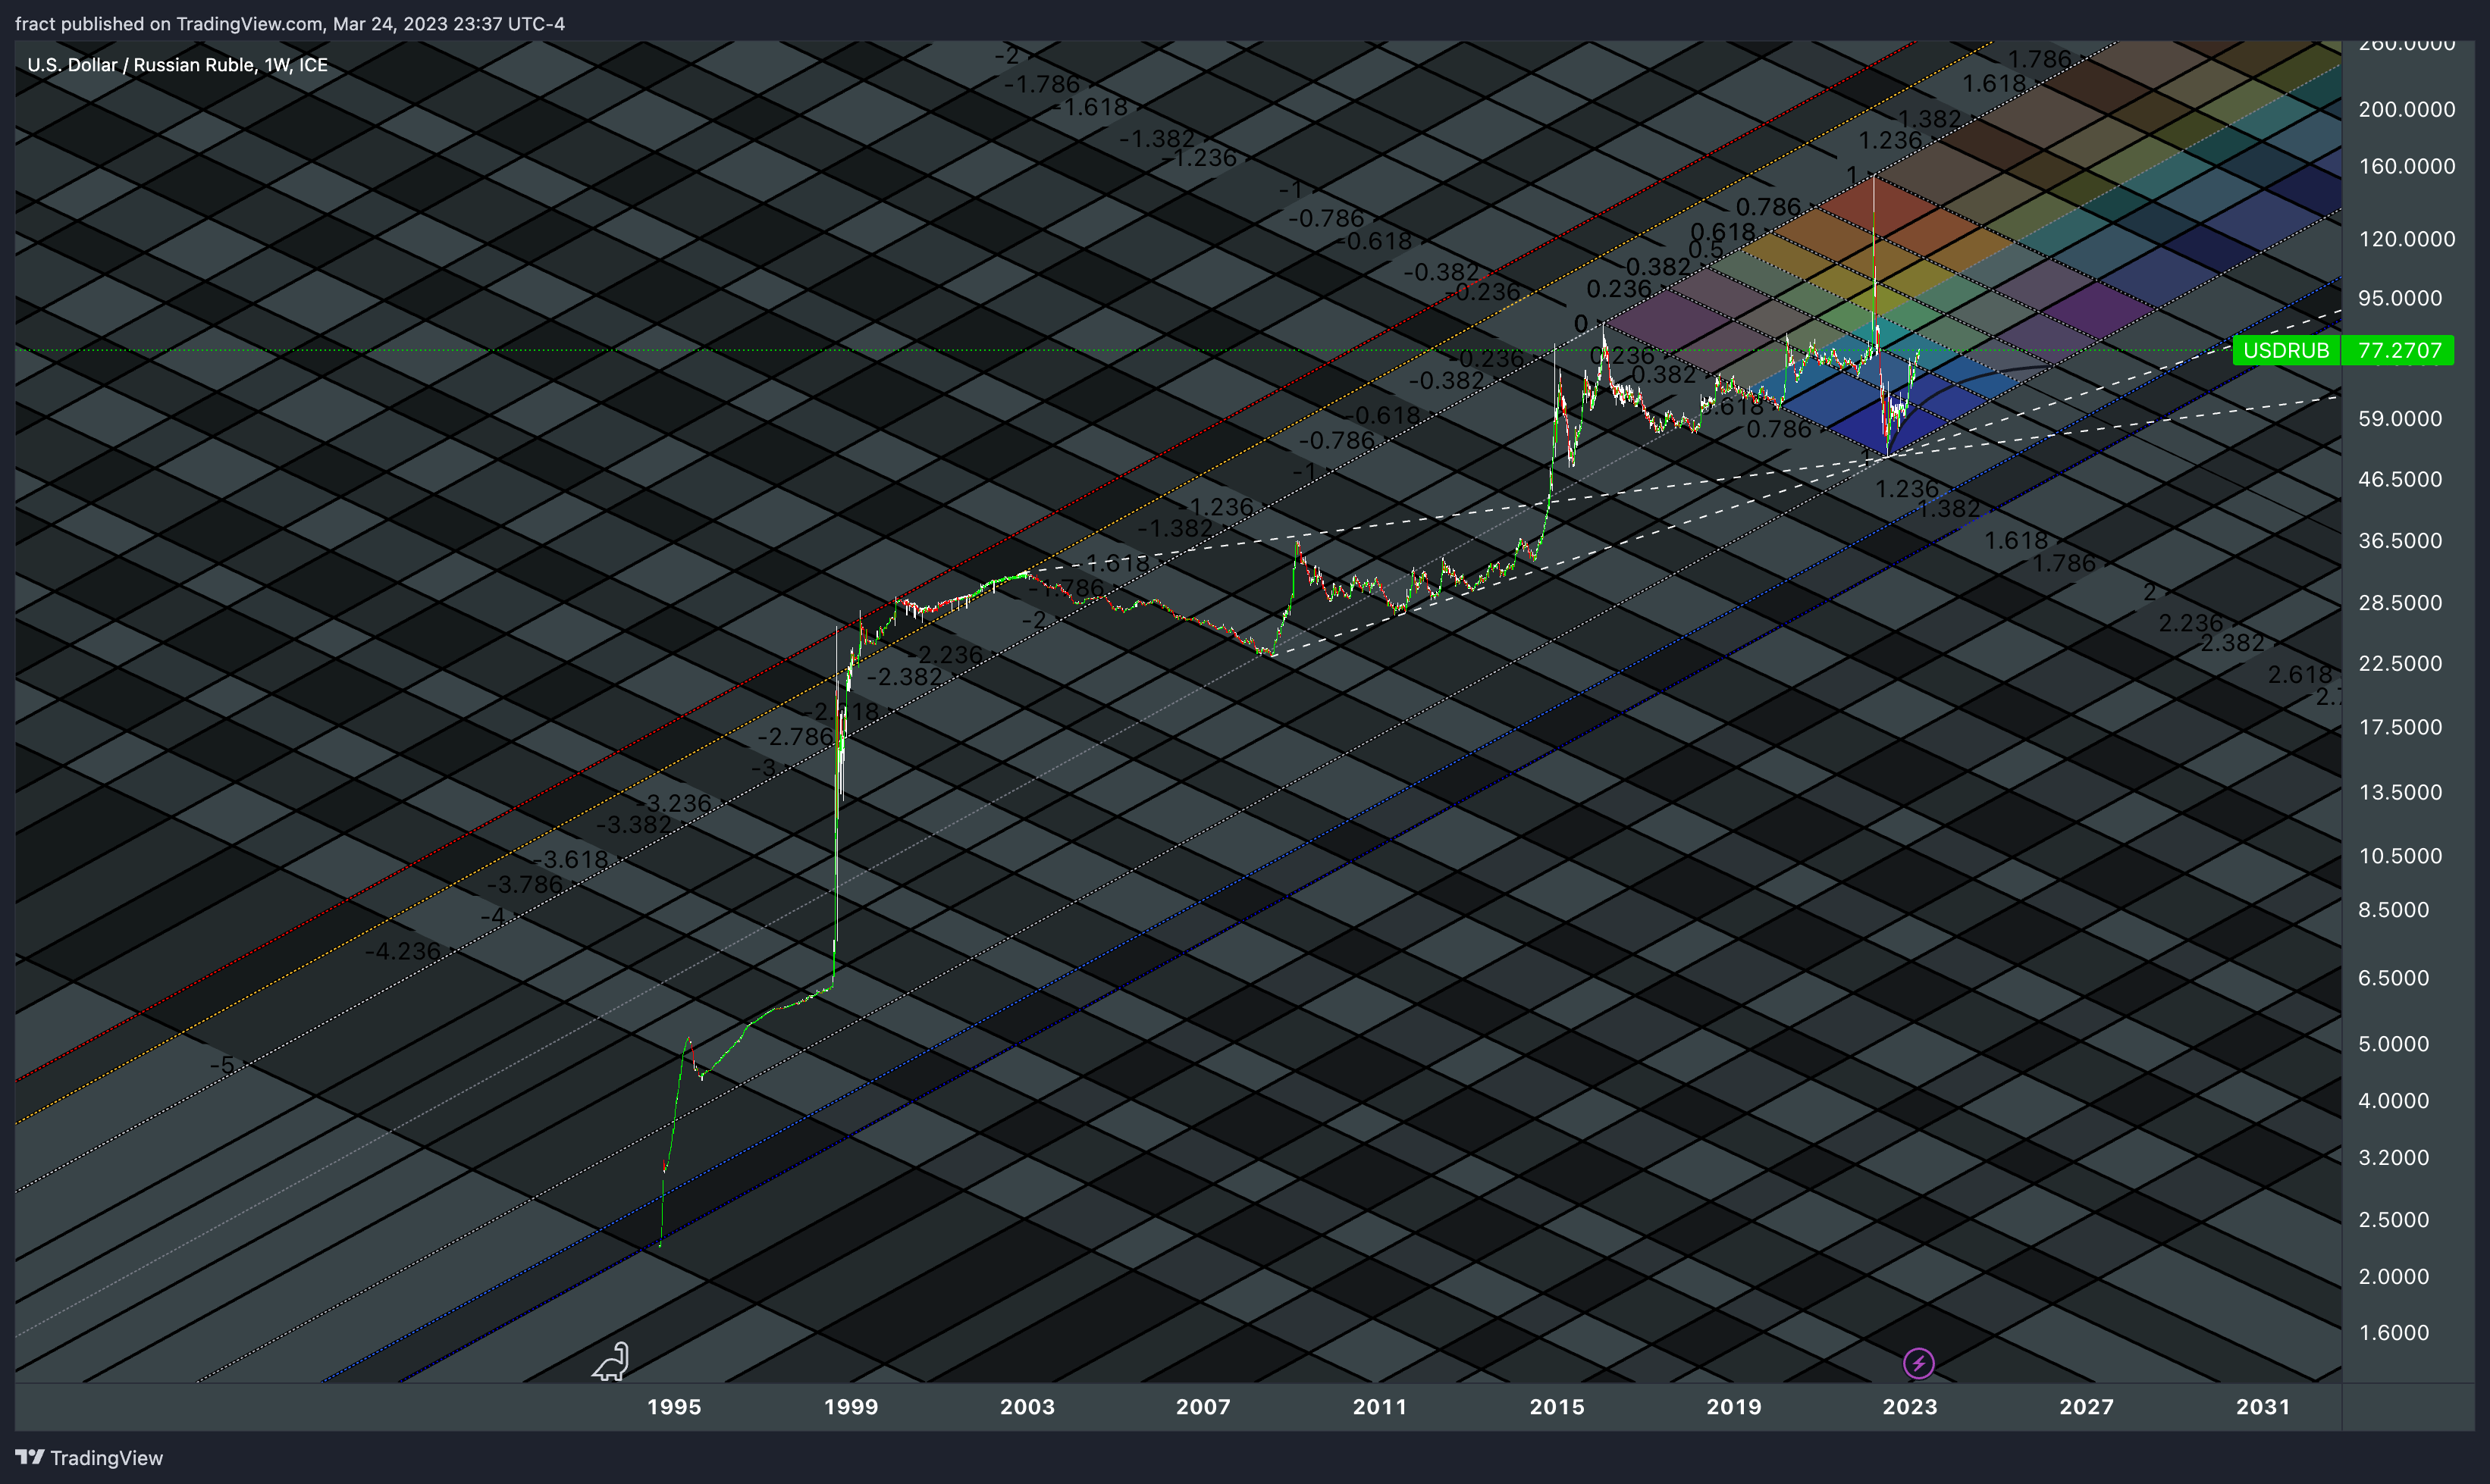Click the 6.5000 price axis label
Image resolution: width=2490 pixels, height=1484 pixels.
coord(2394,978)
